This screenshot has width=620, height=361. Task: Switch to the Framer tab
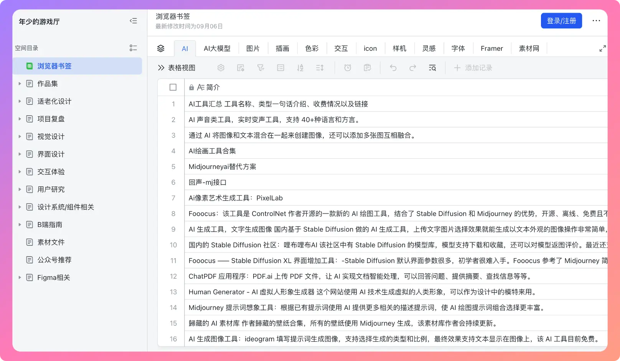pyautogui.click(x=491, y=48)
